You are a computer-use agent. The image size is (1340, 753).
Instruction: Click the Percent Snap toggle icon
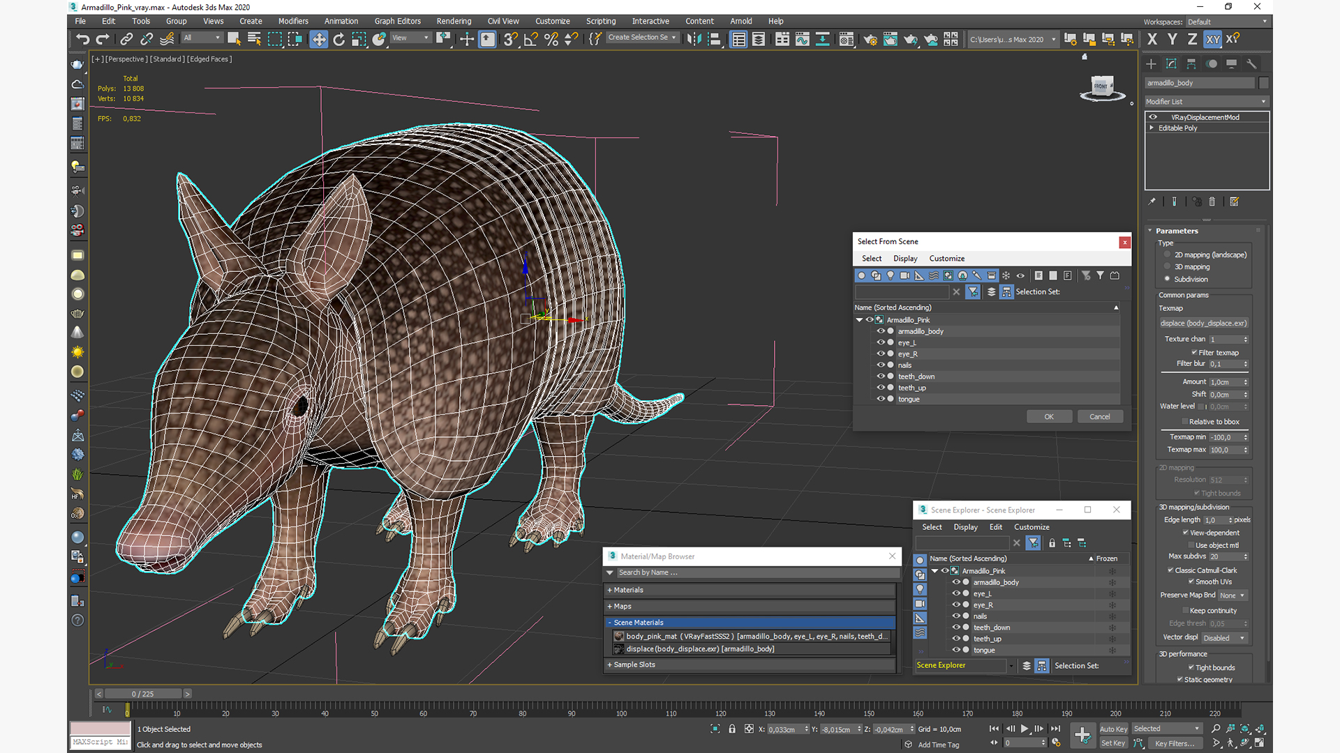[551, 40]
